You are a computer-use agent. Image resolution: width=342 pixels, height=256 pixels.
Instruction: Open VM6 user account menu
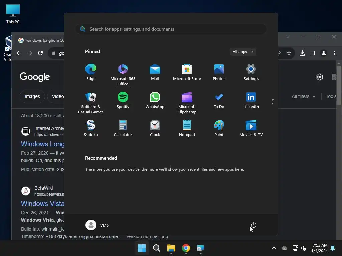tap(97, 225)
